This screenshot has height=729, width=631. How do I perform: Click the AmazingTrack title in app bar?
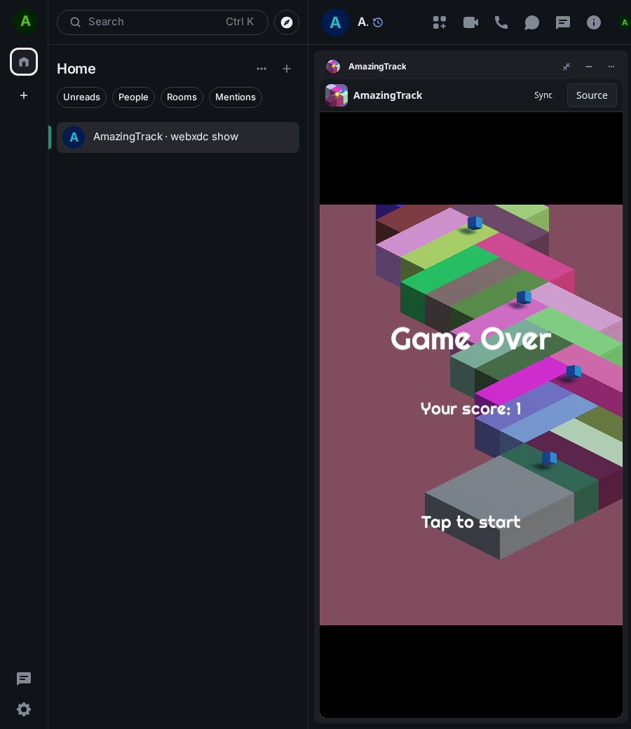point(387,95)
